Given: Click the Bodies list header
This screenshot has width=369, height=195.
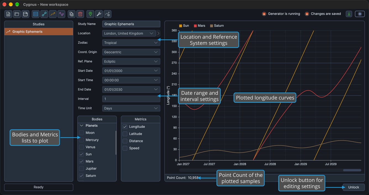Looking at the screenshot, I should click(97, 119).
